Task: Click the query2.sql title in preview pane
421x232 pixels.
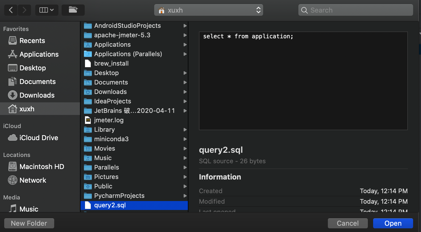Action: [221, 150]
